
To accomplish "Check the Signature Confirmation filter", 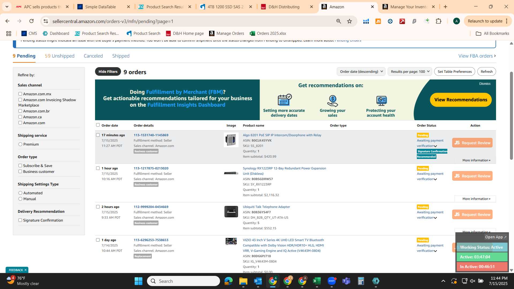I will 20,220.
